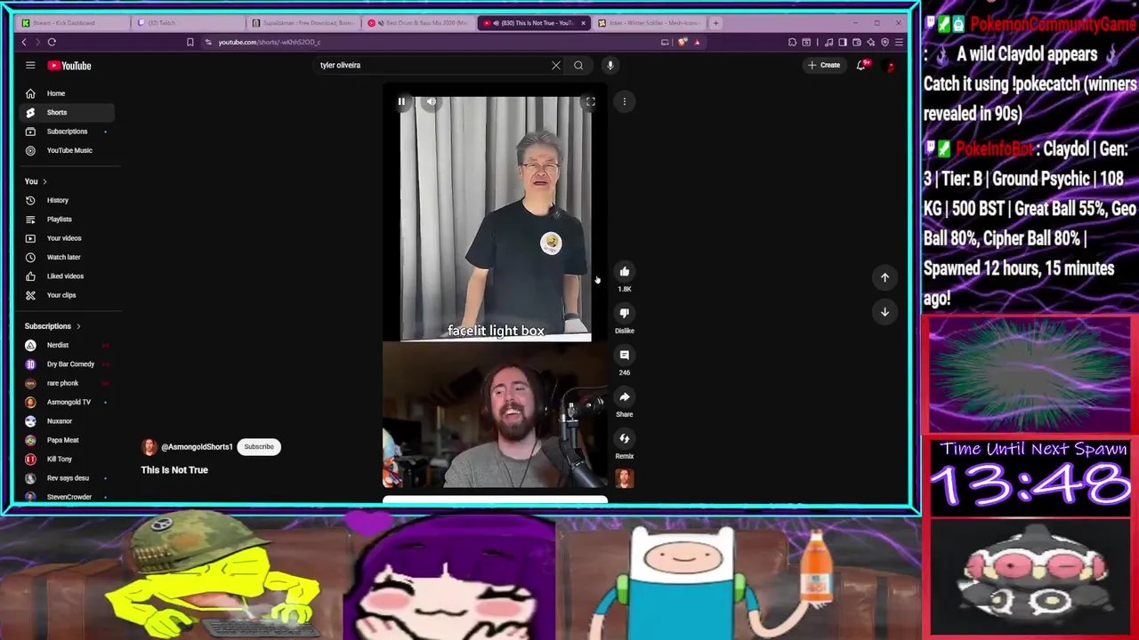
Task: Open the Brave Shields icon
Action: pos(683,42)
